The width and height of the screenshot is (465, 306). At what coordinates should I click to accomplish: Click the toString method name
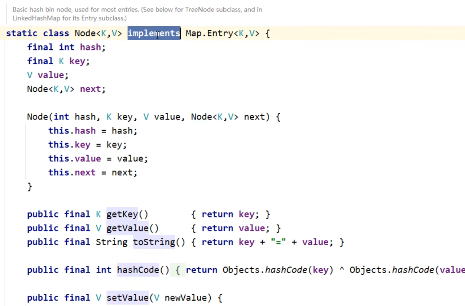pos(154,242)
